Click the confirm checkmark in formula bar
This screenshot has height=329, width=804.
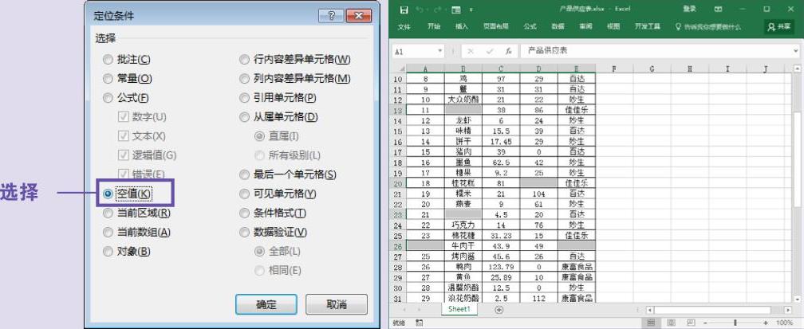click(490, 51)
